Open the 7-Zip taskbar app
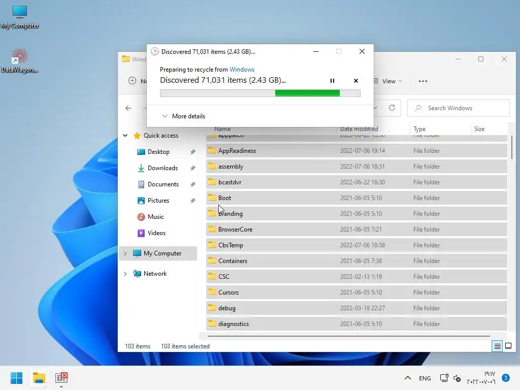The image size is (520, 390). (61, 378)
